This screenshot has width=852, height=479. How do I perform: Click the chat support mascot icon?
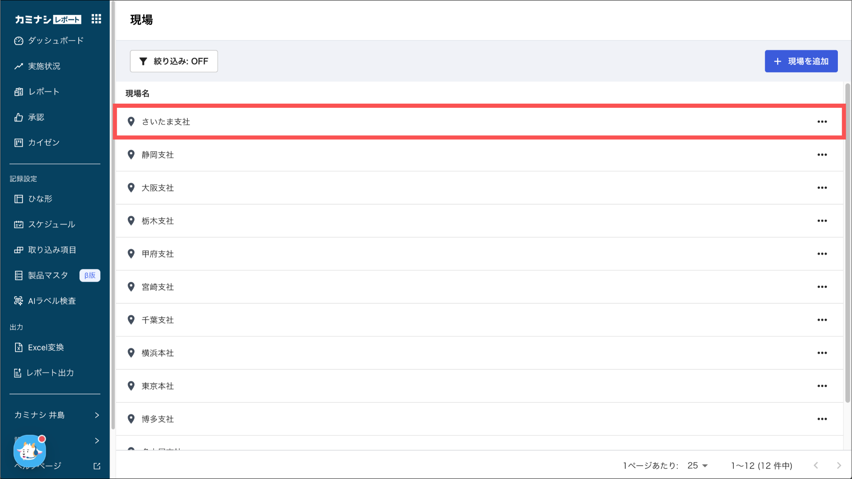tap(30, 451)
